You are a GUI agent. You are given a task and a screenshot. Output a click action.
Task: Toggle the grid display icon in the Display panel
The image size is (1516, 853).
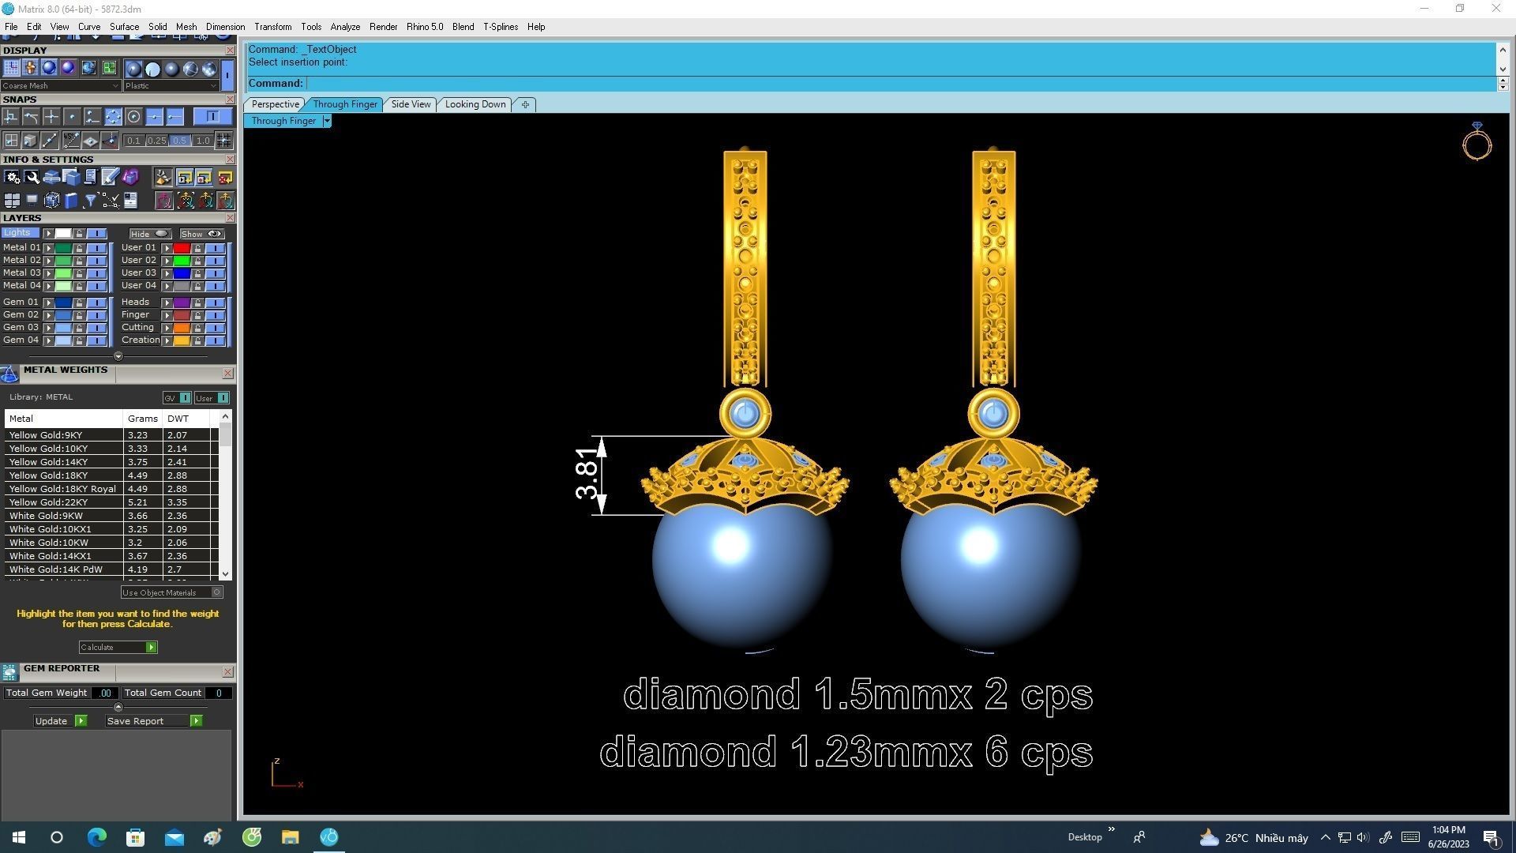[x=11, y=68]
